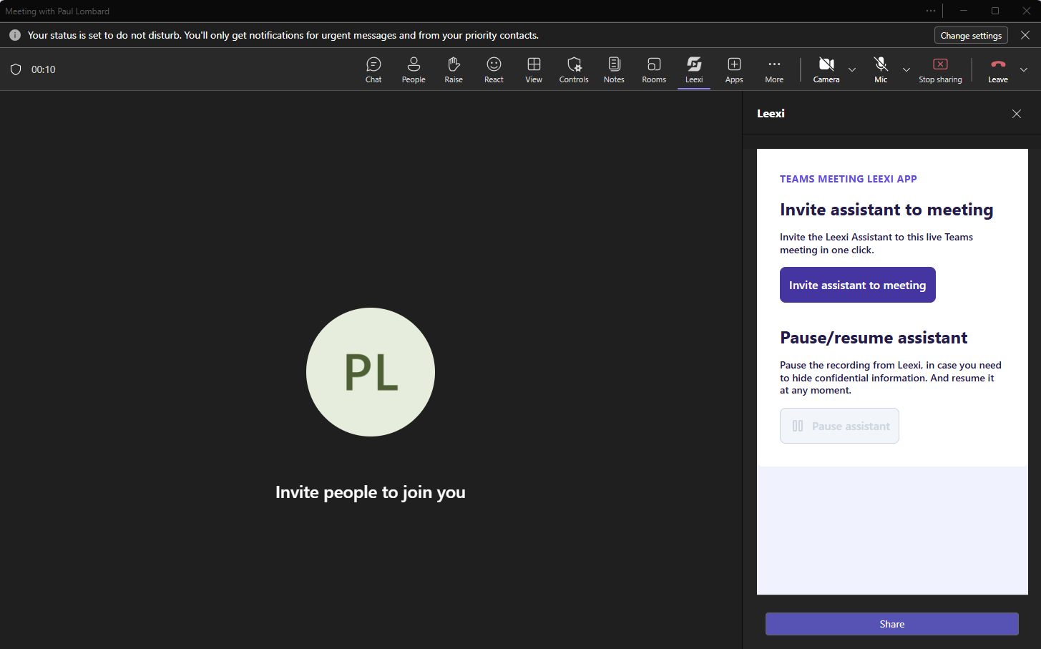Viewport: 1041px width, 649px height.
Task: Turn on the Camera
Action: (x=826, y=69)
